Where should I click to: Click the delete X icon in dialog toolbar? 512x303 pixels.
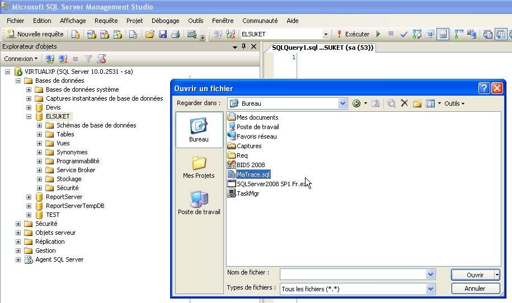pyautogui.click(x=404, y=103)
